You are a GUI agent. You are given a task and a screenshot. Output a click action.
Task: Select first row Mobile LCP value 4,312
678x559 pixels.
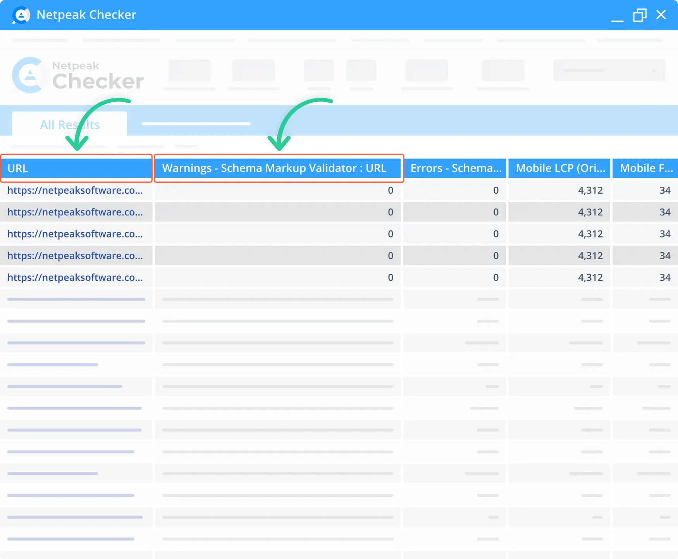(x=590, y=190)
